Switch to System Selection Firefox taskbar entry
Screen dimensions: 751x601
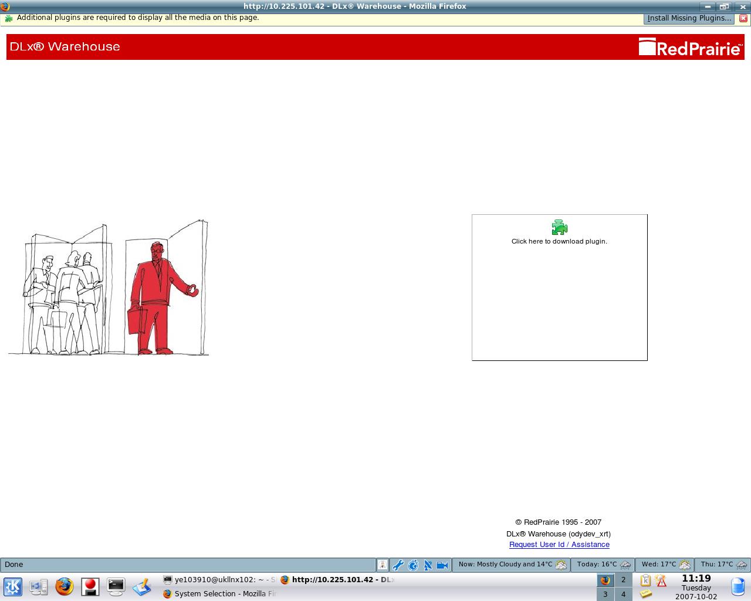coord(220,593)
